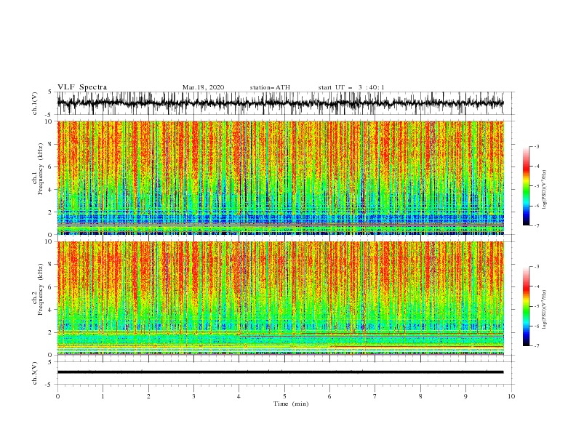This screenshot has height=445, width=576.
Task: Click the ch.1 waveform trace plot
Action: 280,103
